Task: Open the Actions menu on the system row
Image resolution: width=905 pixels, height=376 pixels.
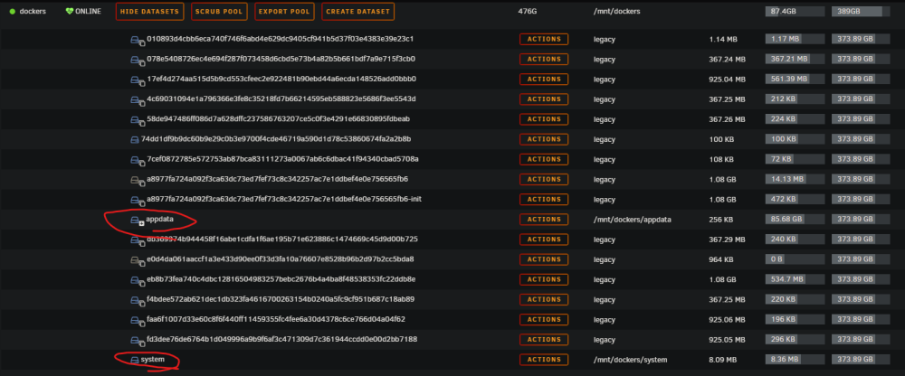Action: (544, 359)
